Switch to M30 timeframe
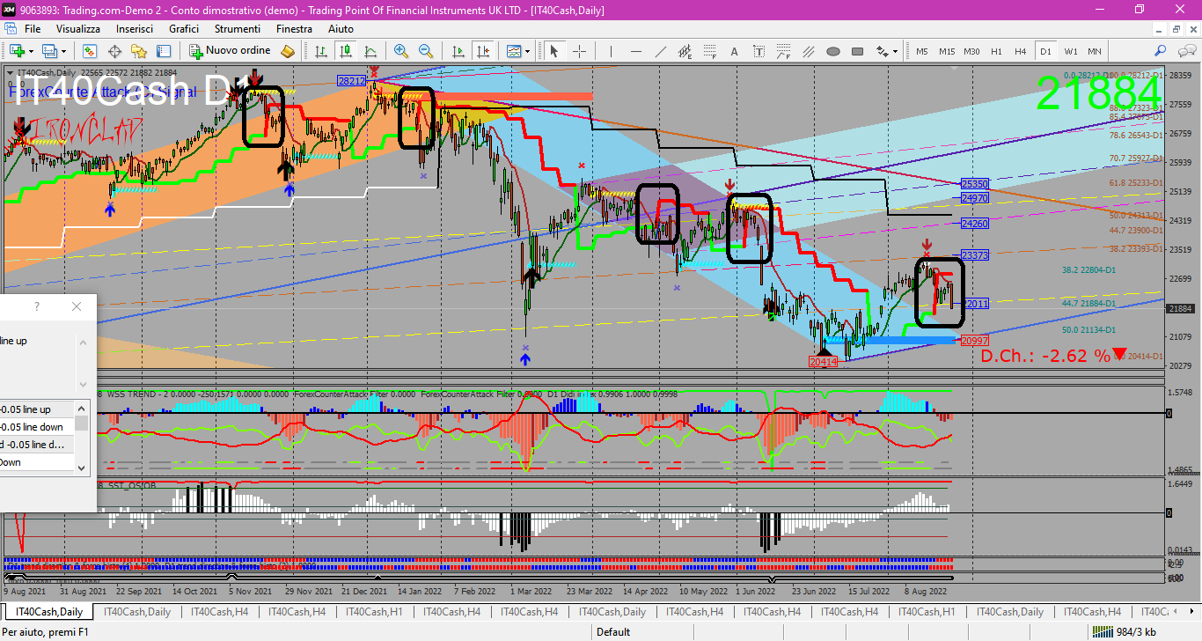Image resolution: width=1202 pixels, height=641 pixels. [x=971, y=51]
